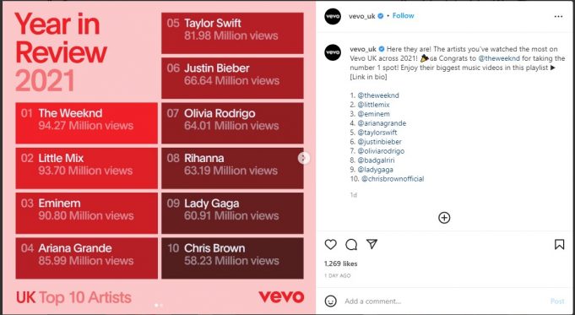
Task: Open the three-dot more options menu
Action: click(x=558, y=17)
